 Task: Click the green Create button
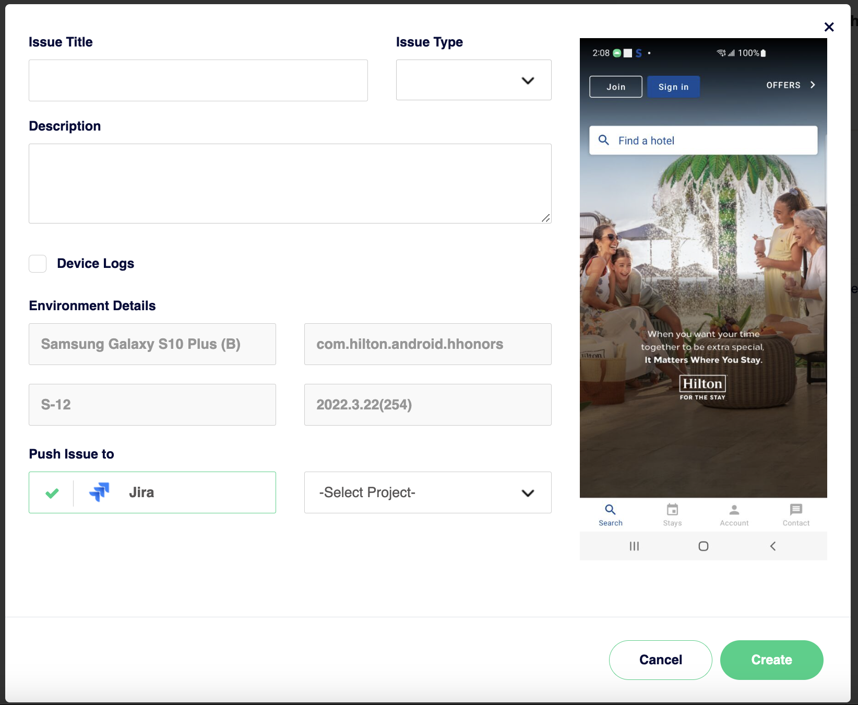click(772, 660)
